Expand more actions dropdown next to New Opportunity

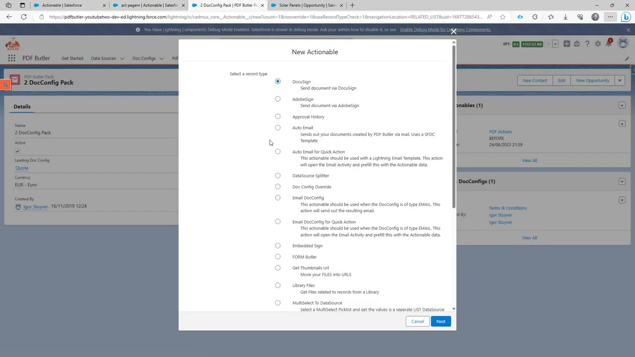(x=620, y=80)
